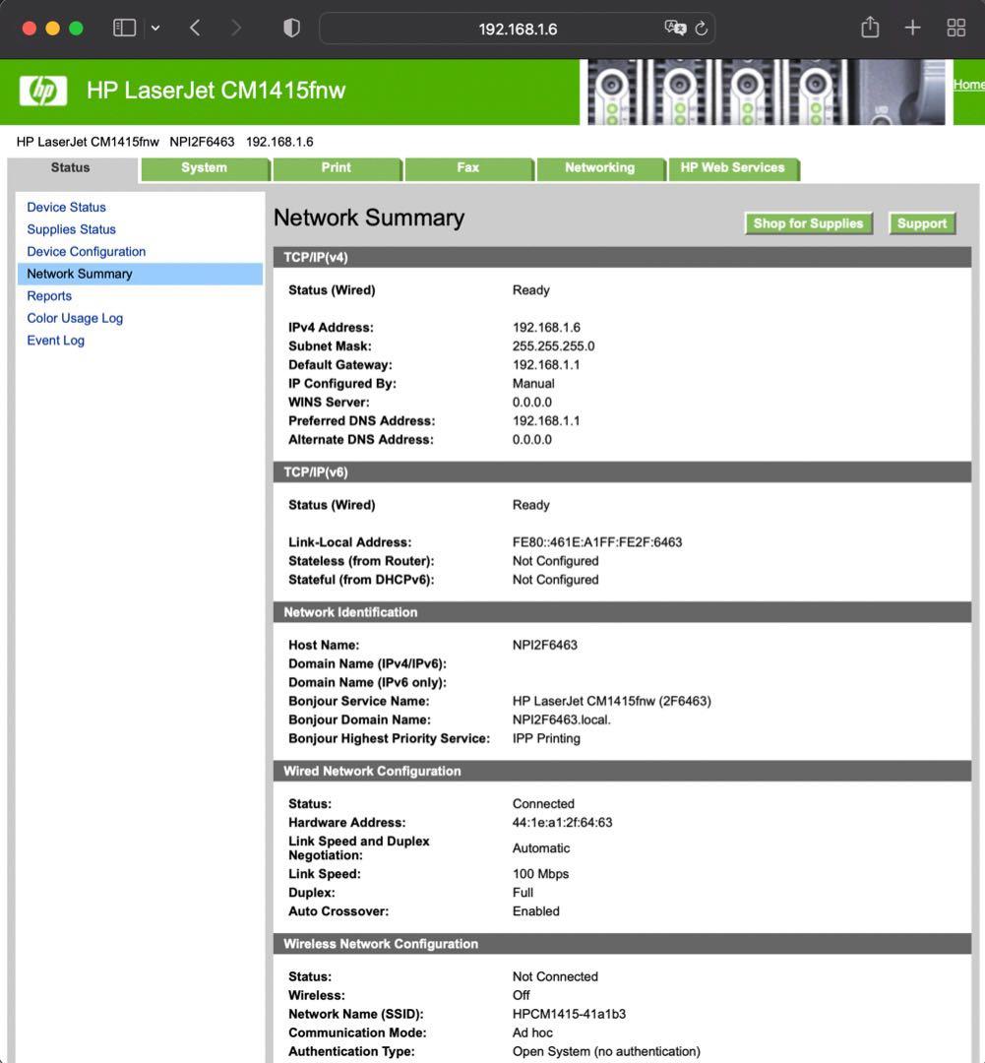Screen dimensions: 985x1063
Task: Switch to the System tab
Action: pyautogui.click(x=204, y=168)
